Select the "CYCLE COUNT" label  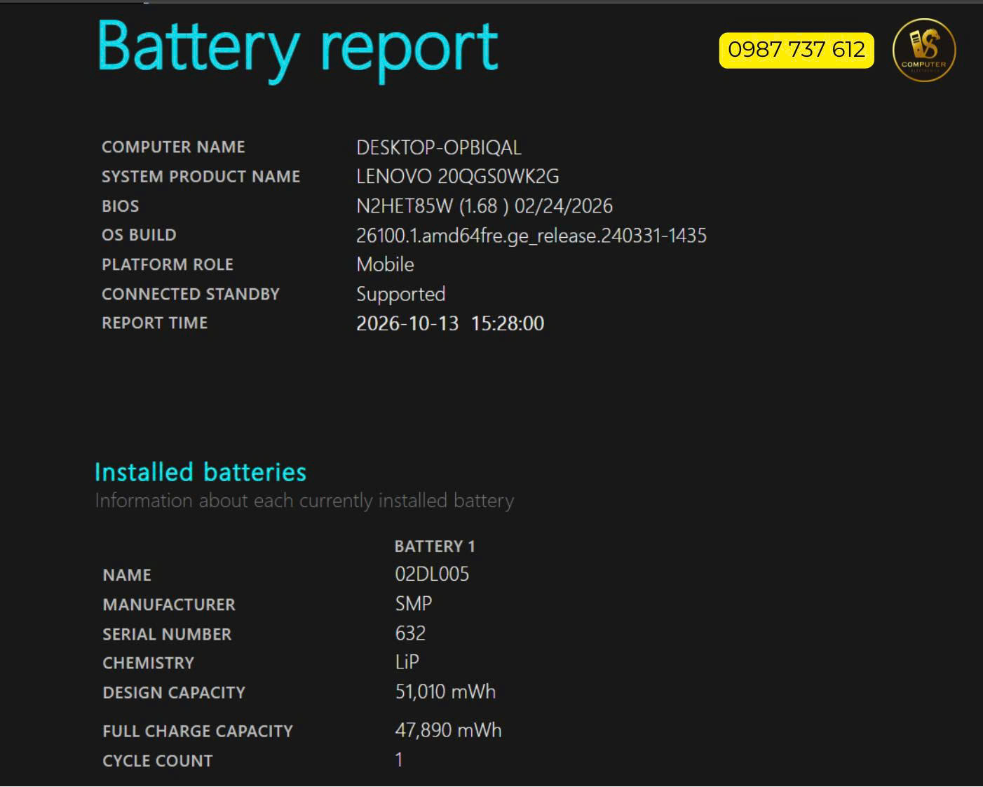[158, 761]
